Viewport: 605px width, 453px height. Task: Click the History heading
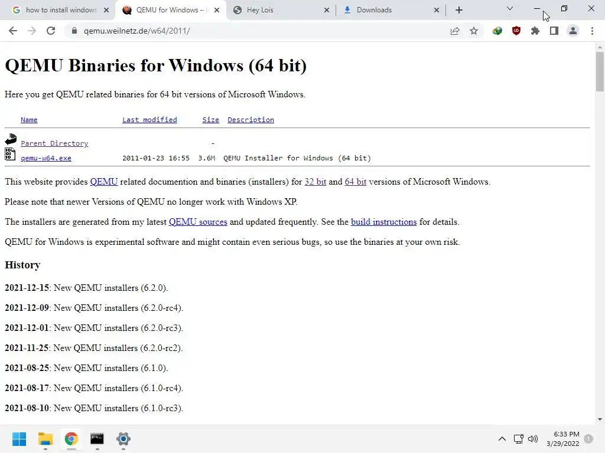(x=22, y=265)
